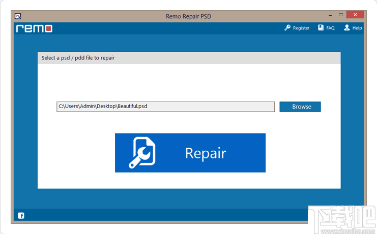
Task: Open the FAQ link text
Action: (x=330, y=28)
